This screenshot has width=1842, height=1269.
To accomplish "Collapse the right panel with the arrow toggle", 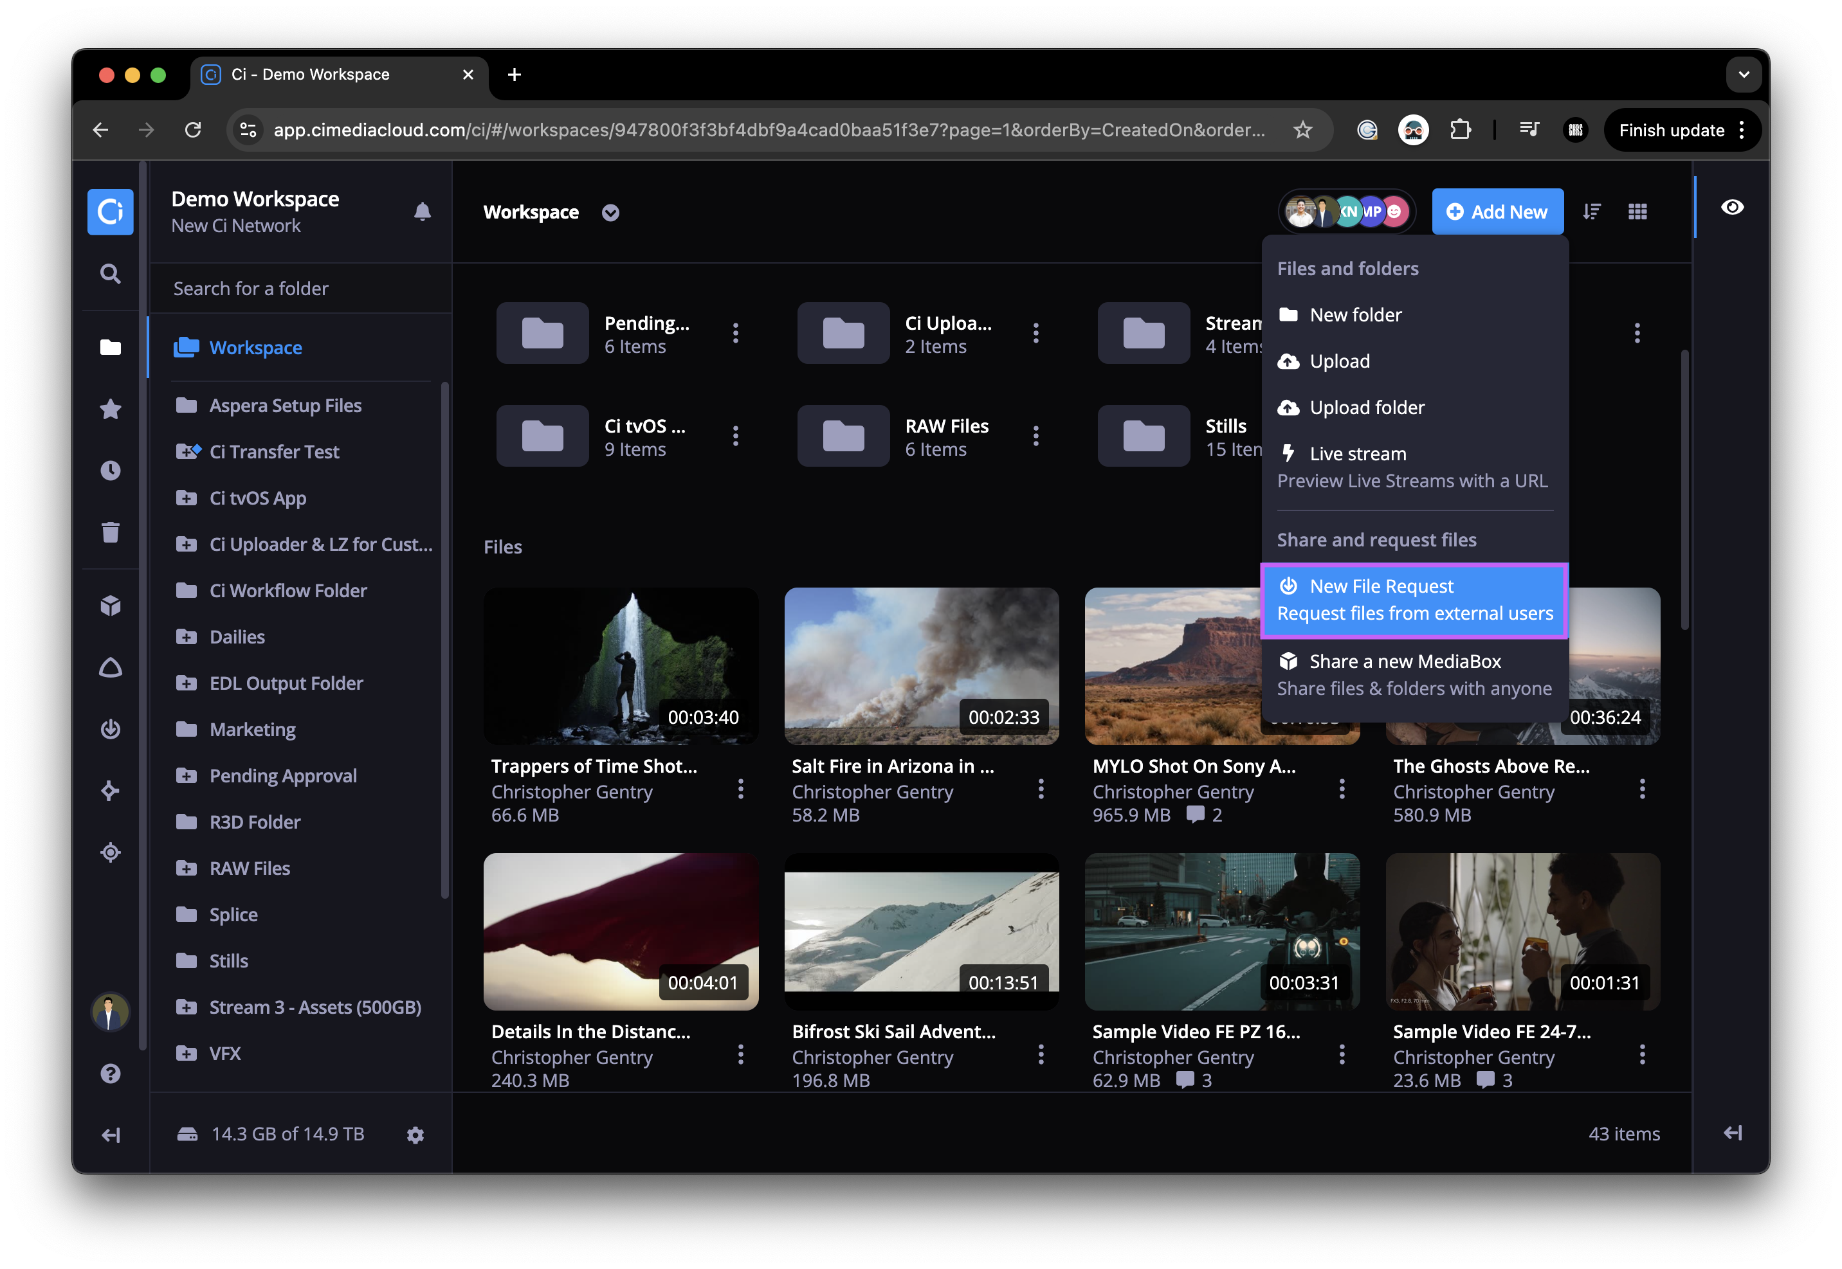I will 1733,1132.
